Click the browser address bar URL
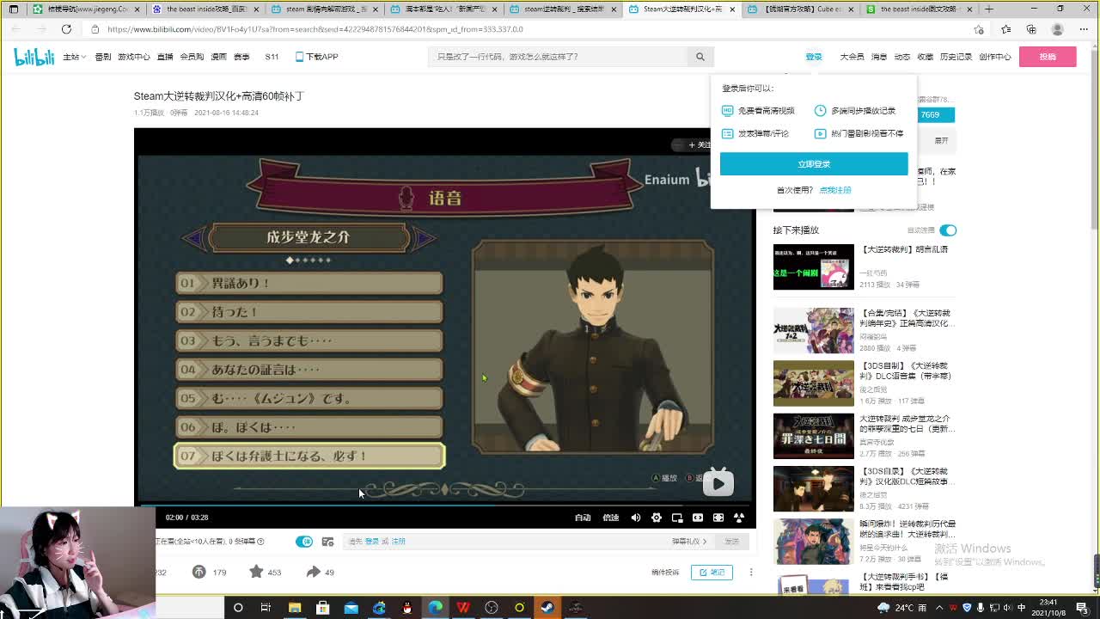The height and width of the screenshot is (619, 1100). [315, 29]
